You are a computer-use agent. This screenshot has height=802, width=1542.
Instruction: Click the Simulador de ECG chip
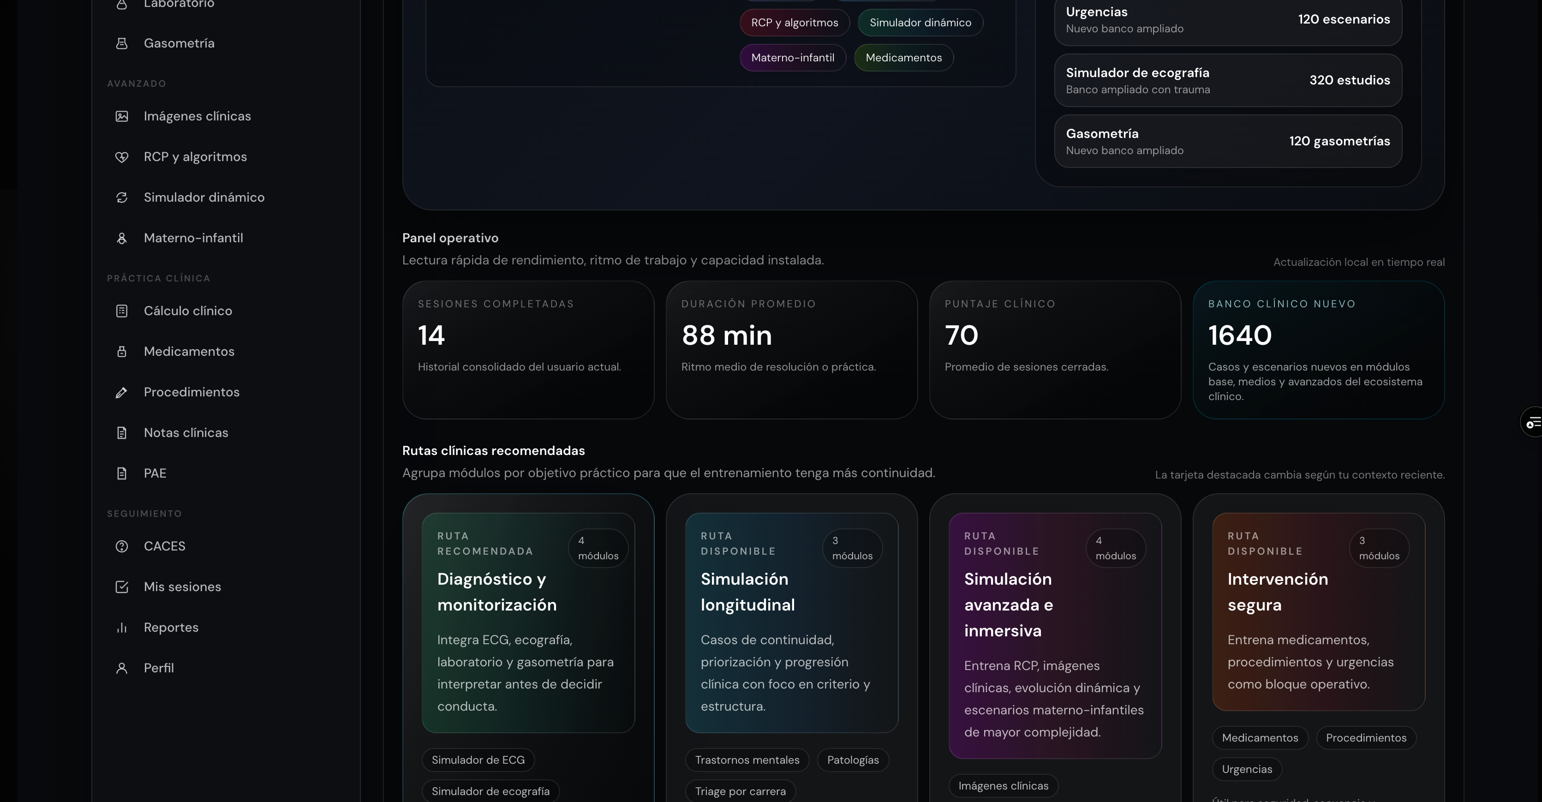point(478,760)
